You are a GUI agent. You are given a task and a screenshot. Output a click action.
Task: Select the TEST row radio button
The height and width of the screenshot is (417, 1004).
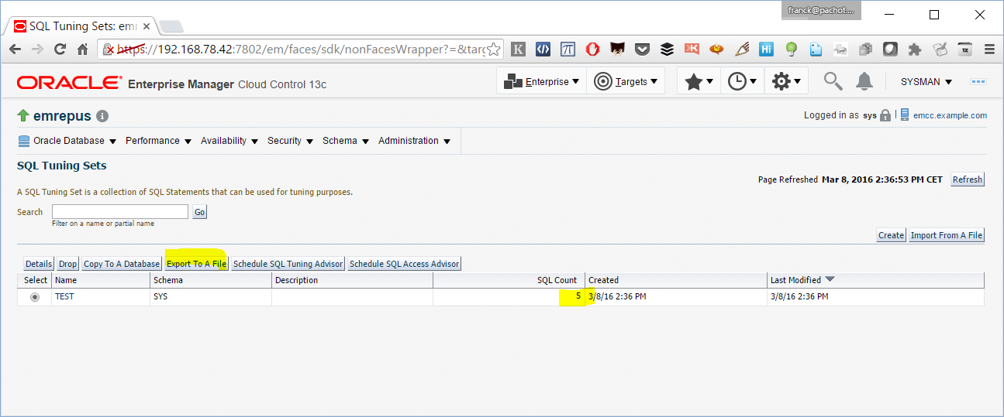pyautogui.click(x=34, y=297)
